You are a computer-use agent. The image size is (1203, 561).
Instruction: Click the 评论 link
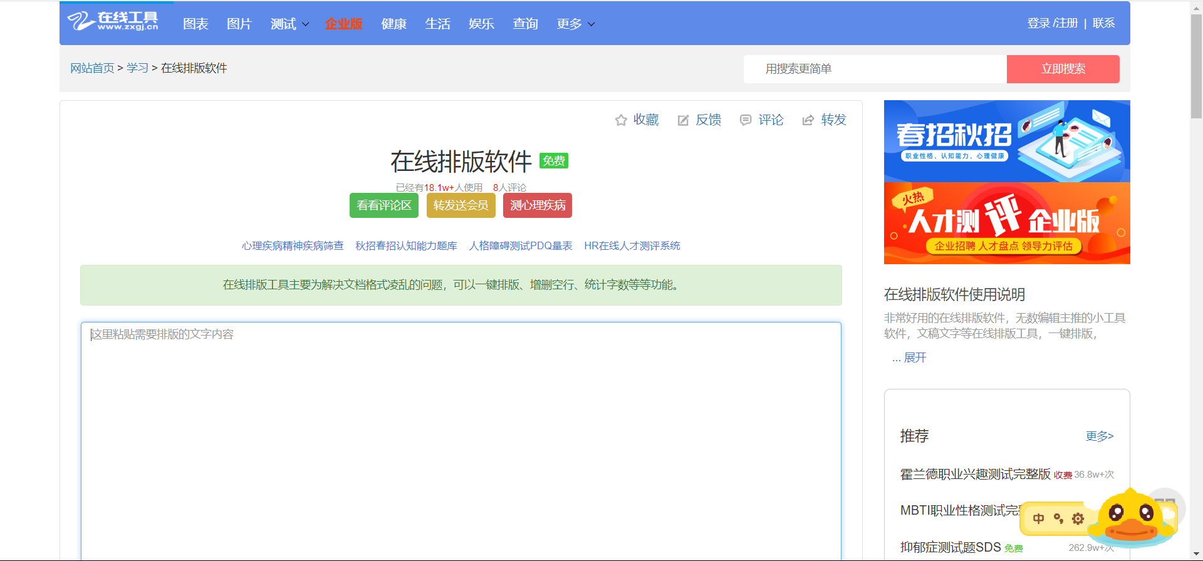[771, 120]
